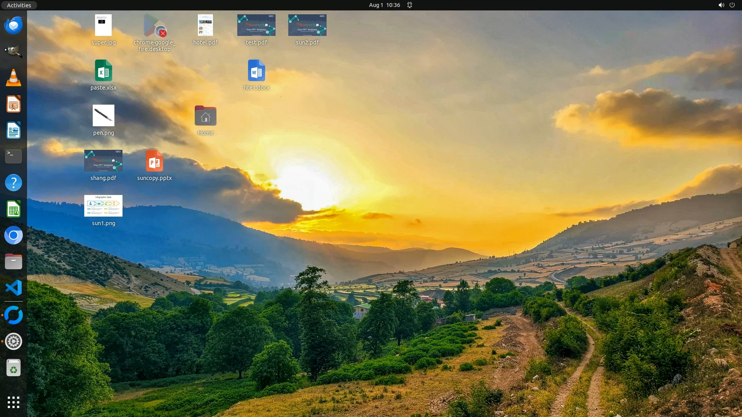Open Settings gear in the dock
Screen dimensions: 742x417
pos(14,342)
